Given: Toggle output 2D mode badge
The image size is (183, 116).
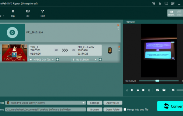Looking at the screenshot, I should pos(74,50).
